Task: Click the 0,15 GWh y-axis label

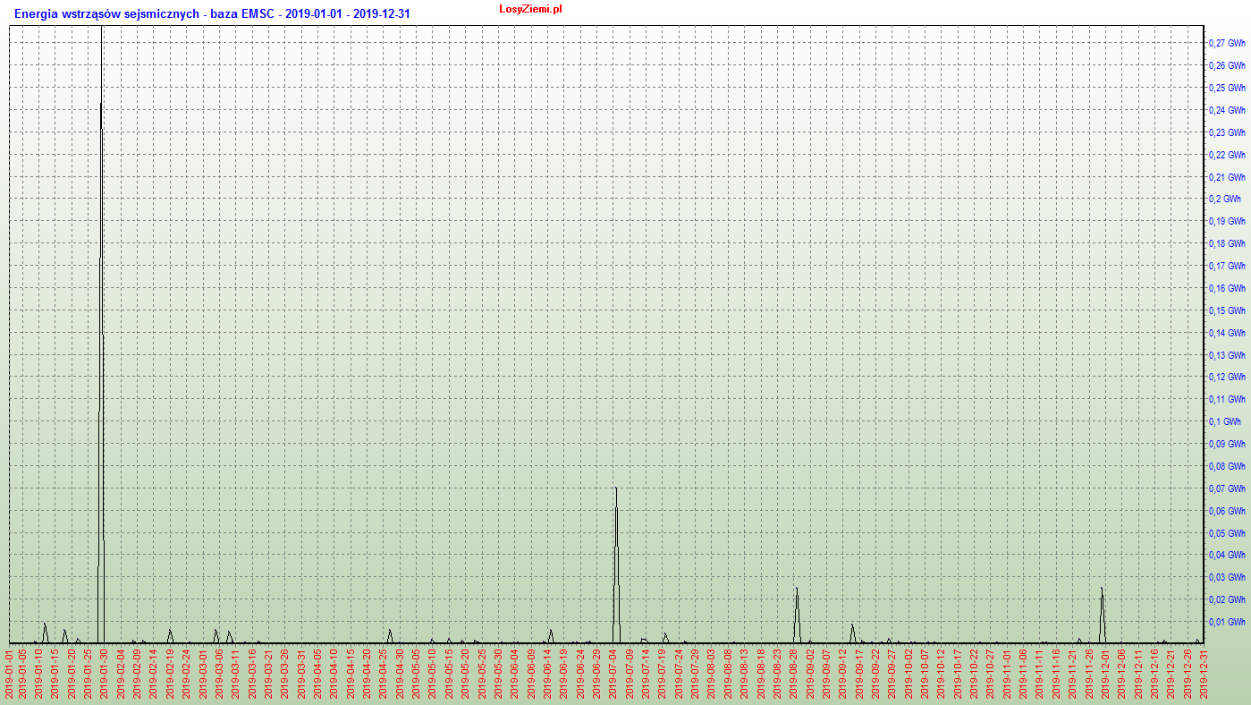Action: tap(1227, 310)
